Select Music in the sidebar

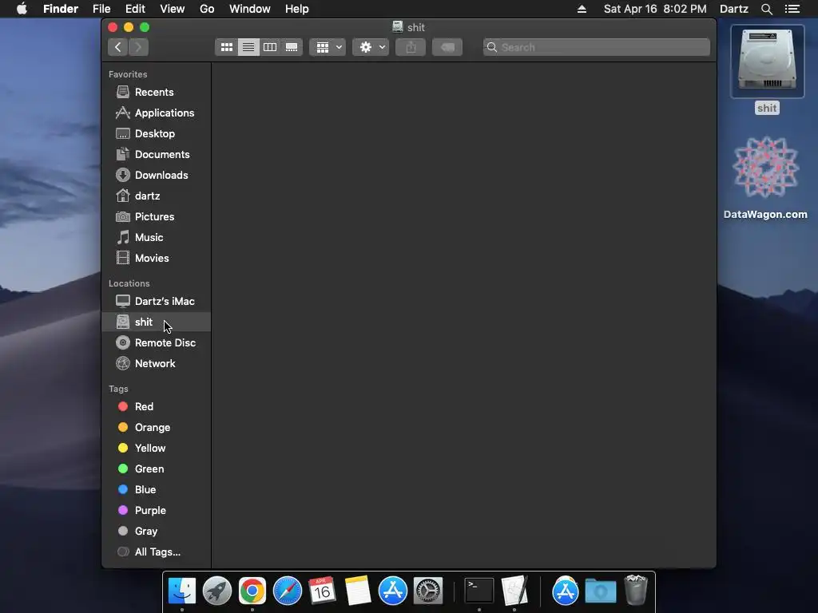157,237
